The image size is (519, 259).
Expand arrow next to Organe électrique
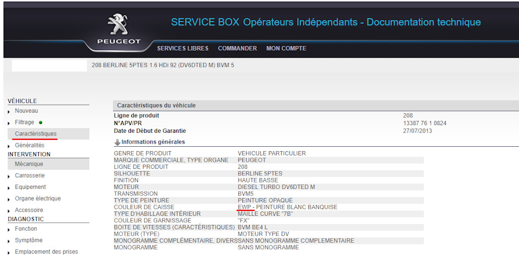coord(9,200)
